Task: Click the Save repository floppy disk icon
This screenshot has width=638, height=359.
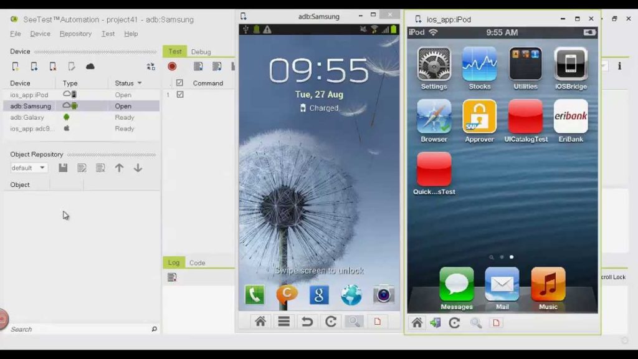Action: 63,168
